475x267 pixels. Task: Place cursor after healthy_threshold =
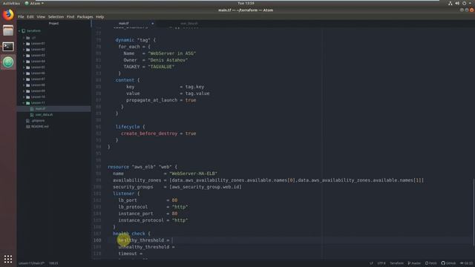point(171,240)
